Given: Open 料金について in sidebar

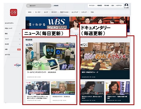Looking at the screenshot, I should point(9,28).
